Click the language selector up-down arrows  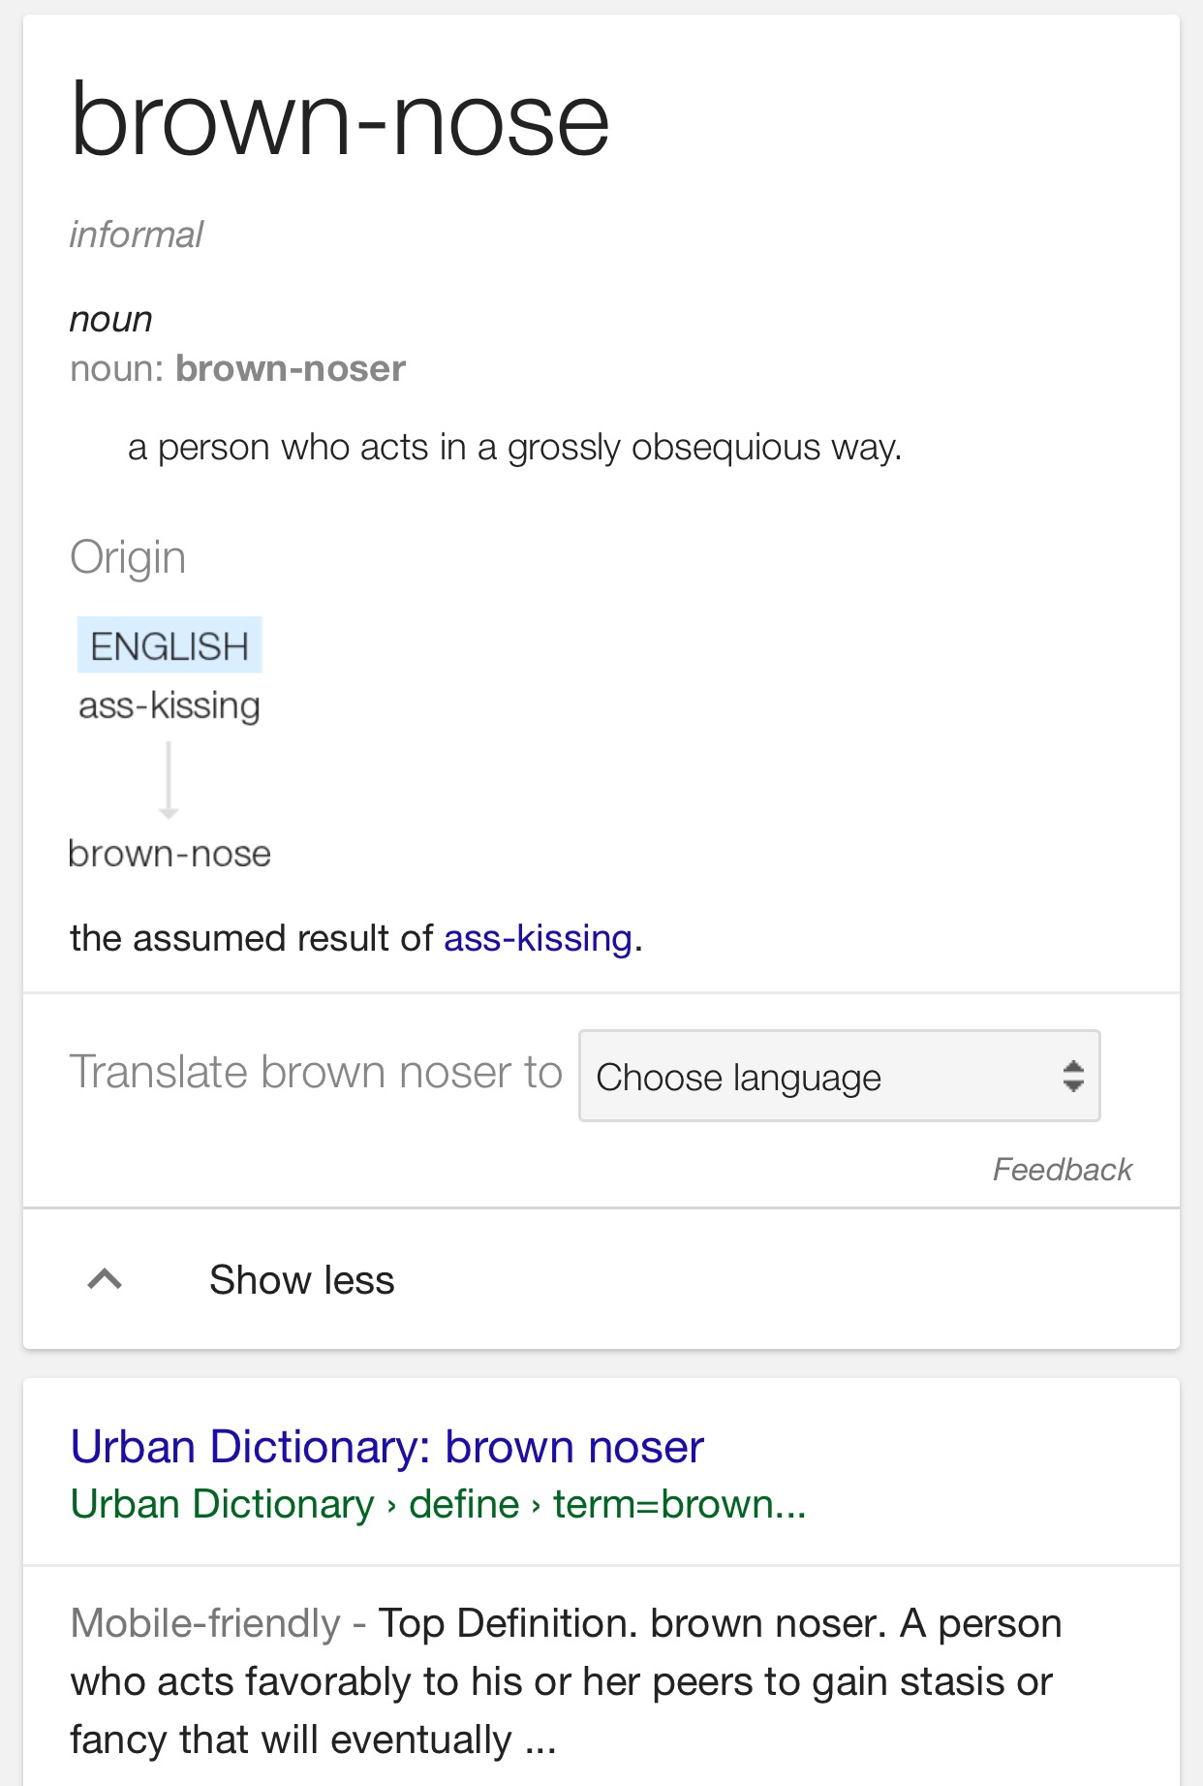(1072, 1077)
